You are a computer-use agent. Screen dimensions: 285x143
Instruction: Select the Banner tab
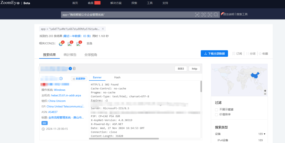[97, 78]
